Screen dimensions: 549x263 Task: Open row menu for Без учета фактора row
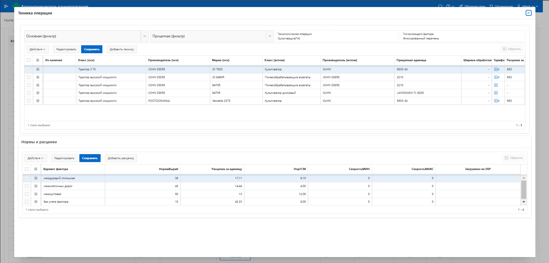coord(36,202)
